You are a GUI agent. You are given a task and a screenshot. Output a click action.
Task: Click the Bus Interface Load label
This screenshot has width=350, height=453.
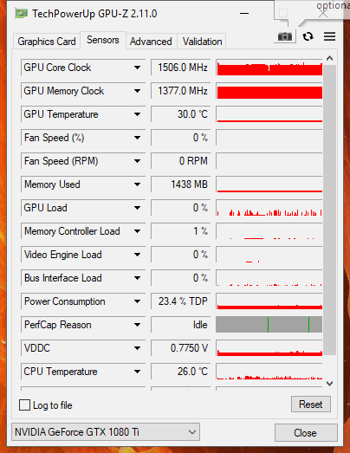[x=63, y=278]
